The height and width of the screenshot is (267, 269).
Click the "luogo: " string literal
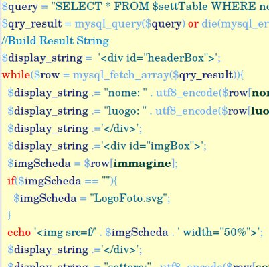125,111
